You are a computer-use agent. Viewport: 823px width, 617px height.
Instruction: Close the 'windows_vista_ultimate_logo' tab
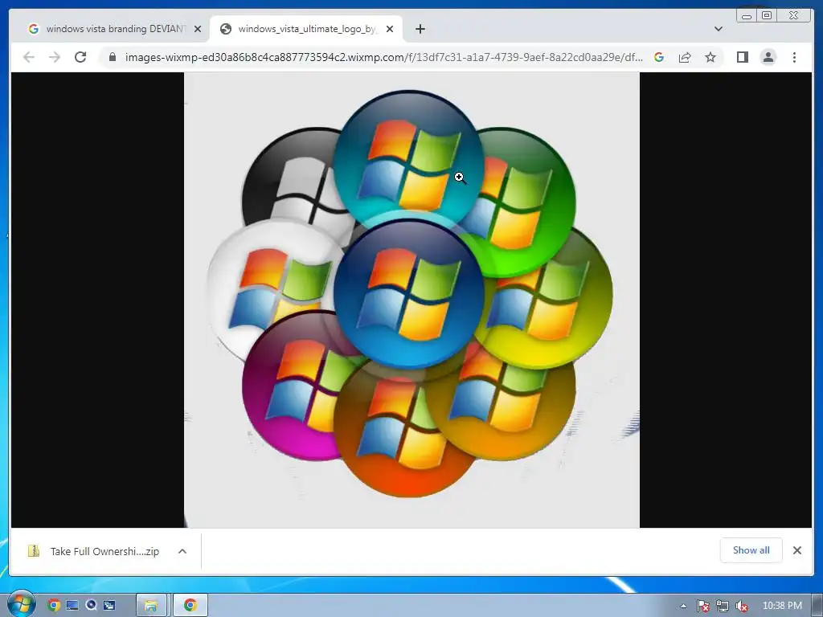tap(390, 29)
